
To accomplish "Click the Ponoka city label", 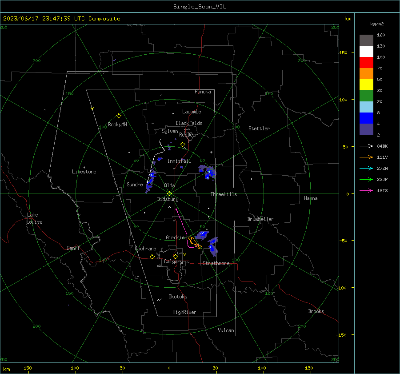I will click(203, 92).
